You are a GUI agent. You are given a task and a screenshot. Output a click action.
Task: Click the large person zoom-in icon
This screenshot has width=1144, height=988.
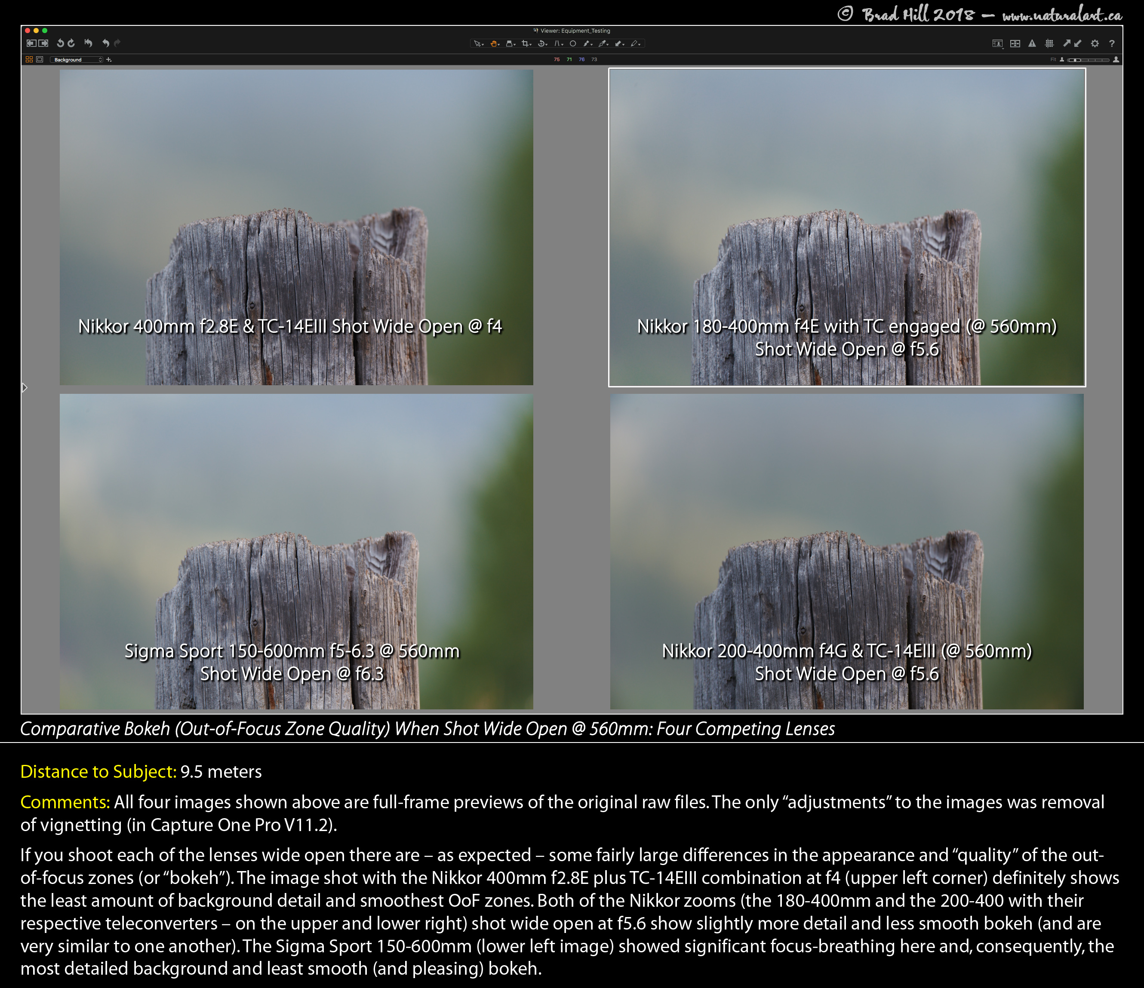click(x=1116, y=60)
